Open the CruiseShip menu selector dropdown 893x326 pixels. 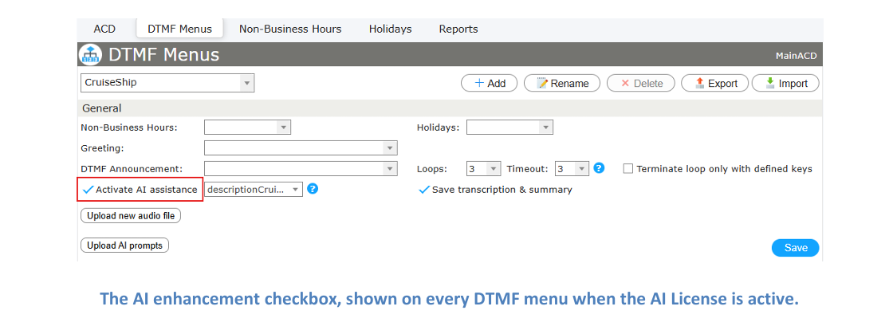click(x=167, y=82)
